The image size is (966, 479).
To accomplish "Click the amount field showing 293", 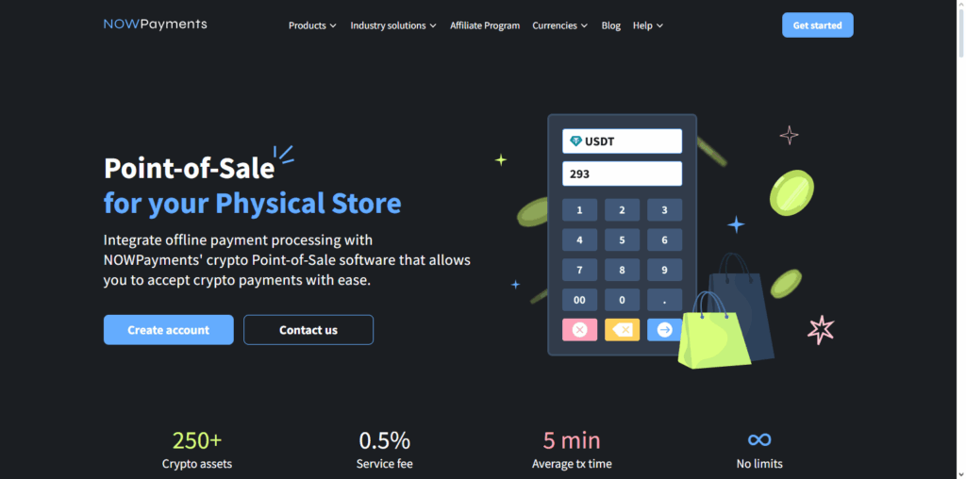I will [623, 173].
